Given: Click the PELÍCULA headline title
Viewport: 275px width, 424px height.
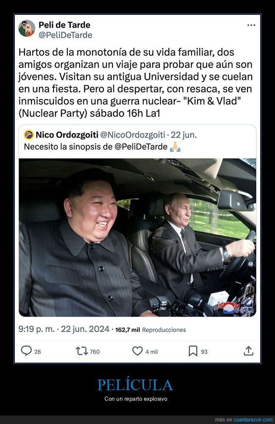Looking at the screenshot, I should click(x=135, y=385).
